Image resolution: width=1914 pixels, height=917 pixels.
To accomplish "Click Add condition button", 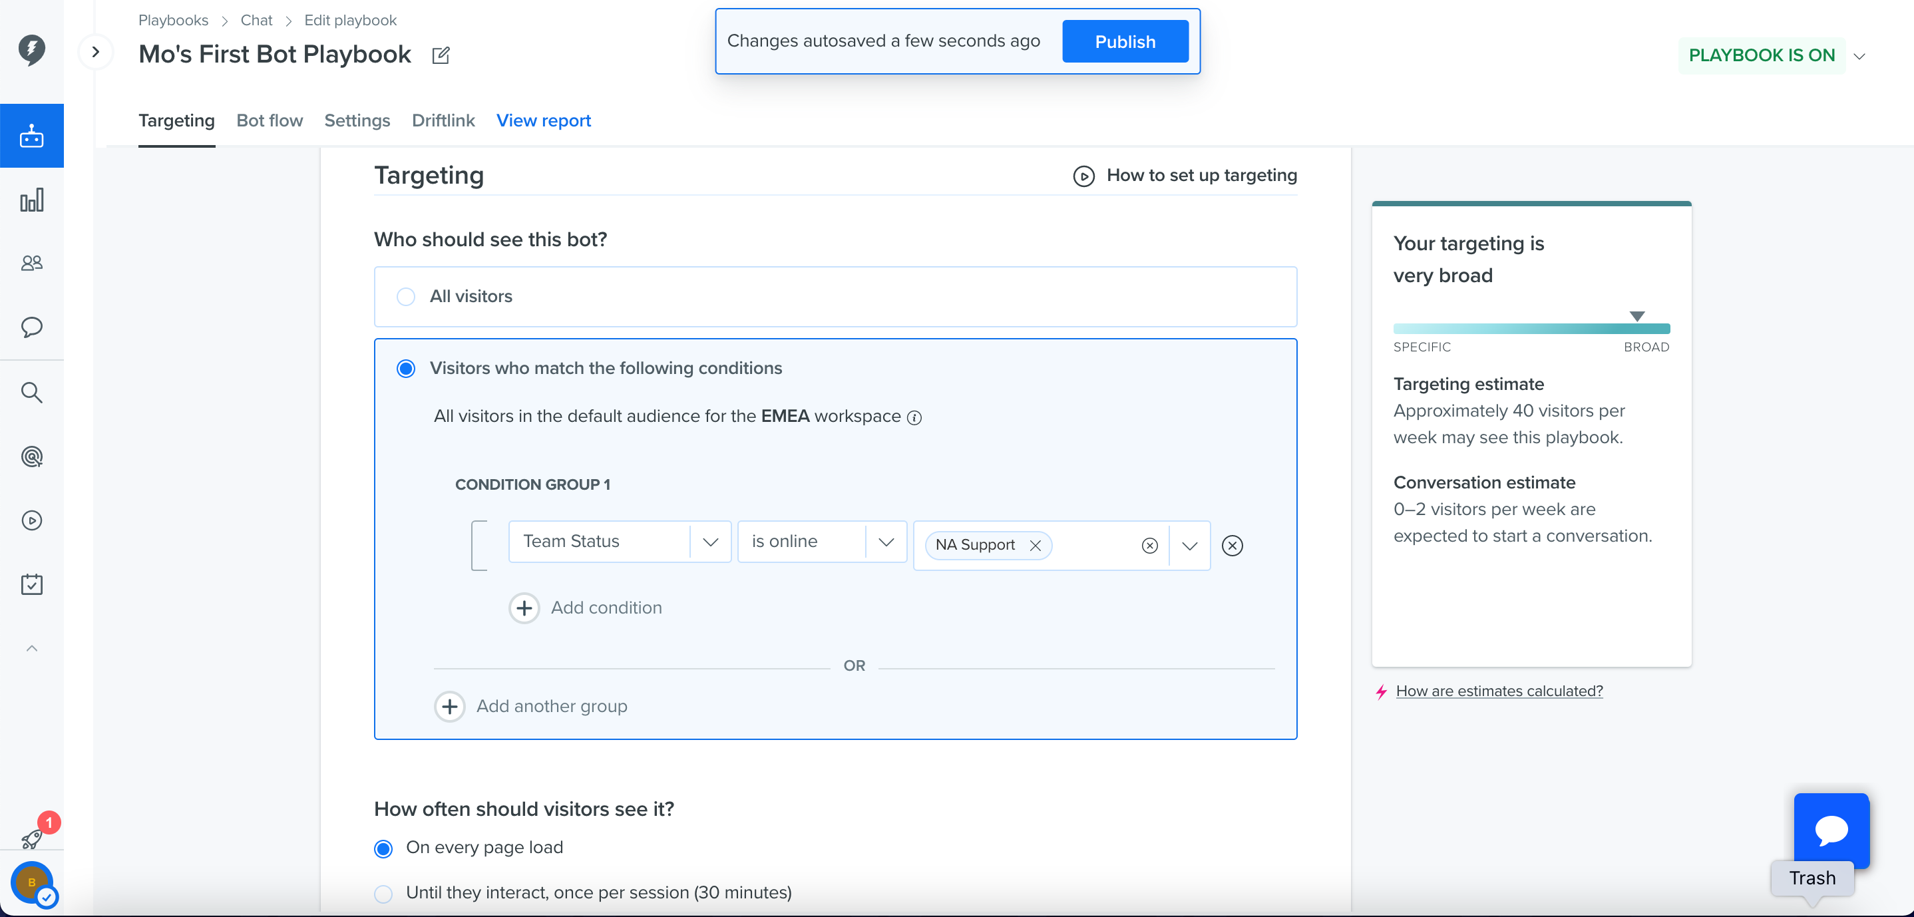I will 586,608.
